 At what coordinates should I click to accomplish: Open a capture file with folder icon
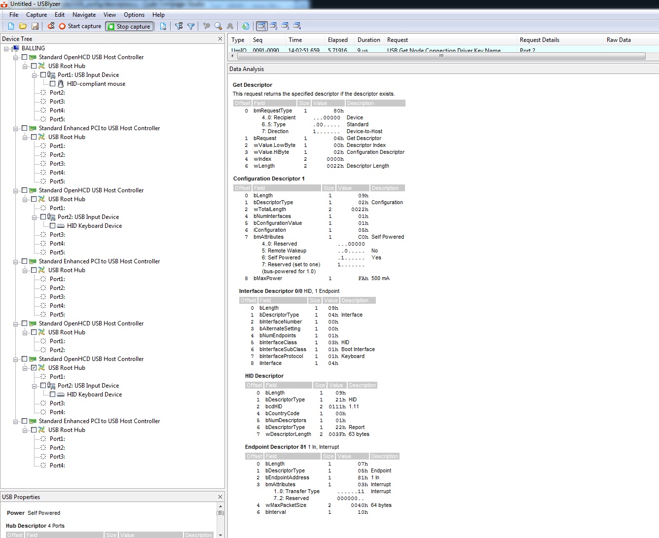[23, 26]
